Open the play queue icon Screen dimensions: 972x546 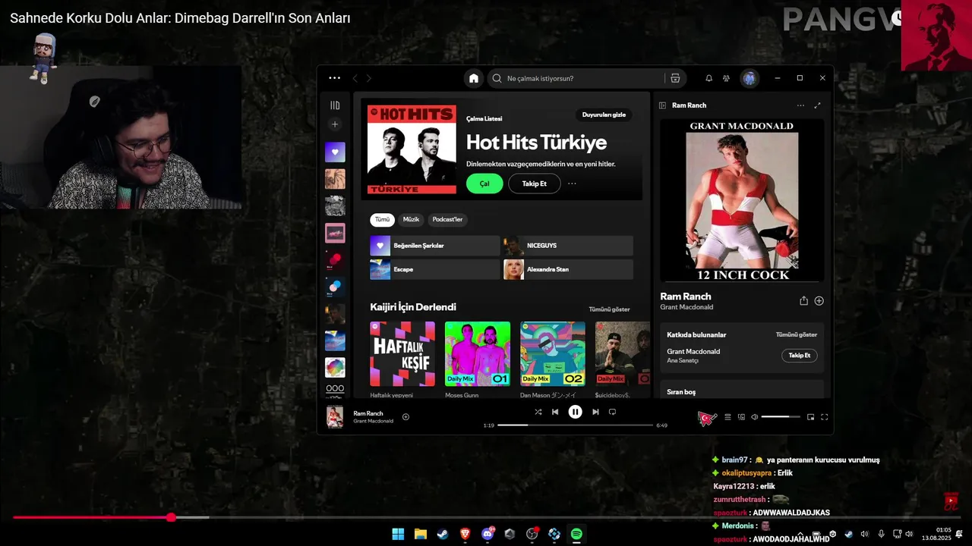[x=727, y=416]
